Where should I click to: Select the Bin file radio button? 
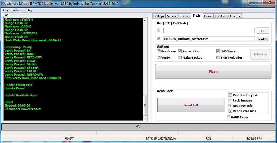pyautogui.click(x=159, y=30)
